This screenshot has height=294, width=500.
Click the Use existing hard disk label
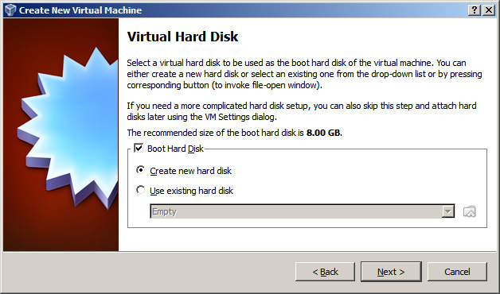pos(191,191)
